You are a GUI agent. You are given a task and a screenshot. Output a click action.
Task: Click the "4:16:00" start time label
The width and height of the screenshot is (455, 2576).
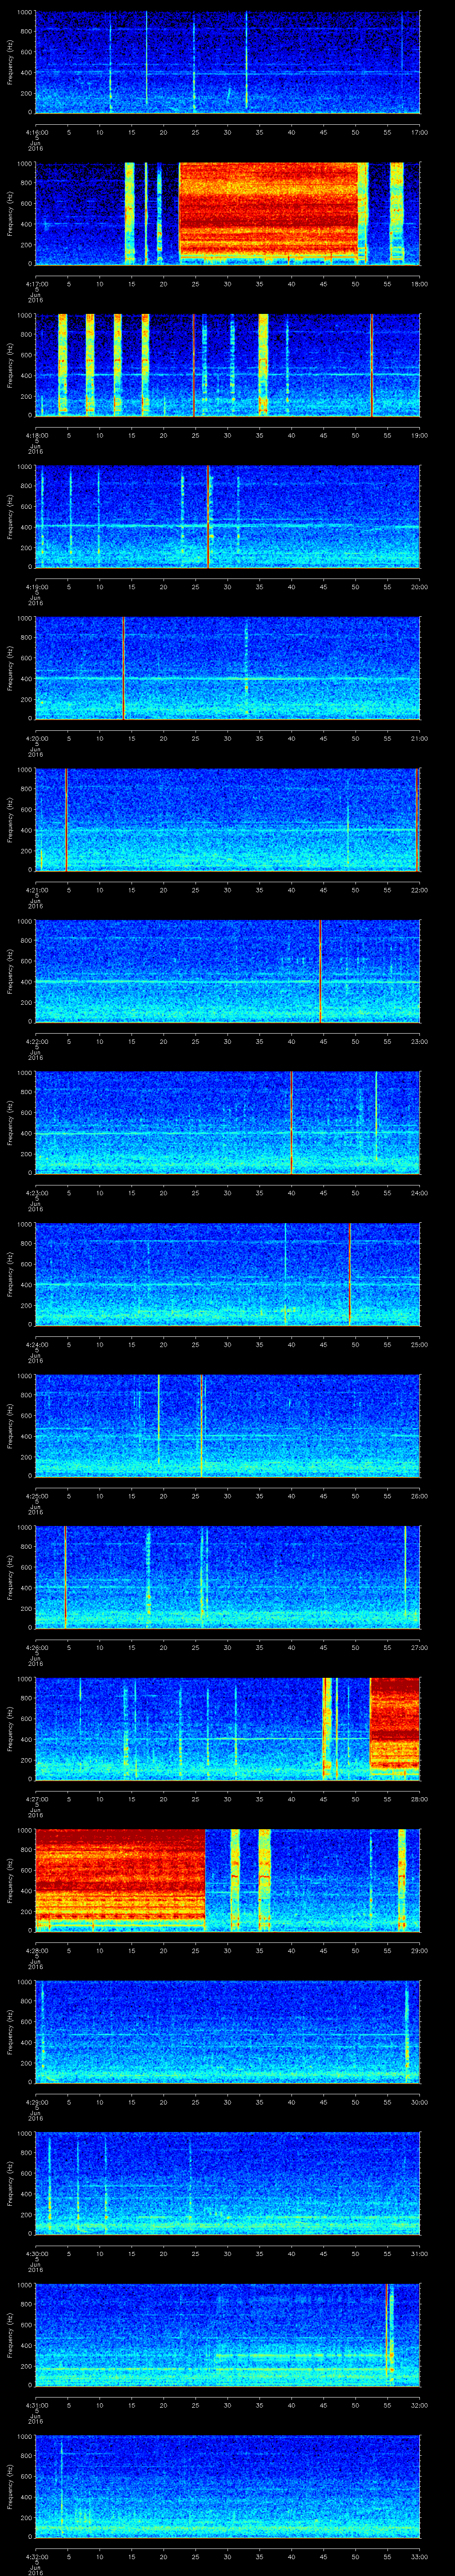click(x=36, y=132)
